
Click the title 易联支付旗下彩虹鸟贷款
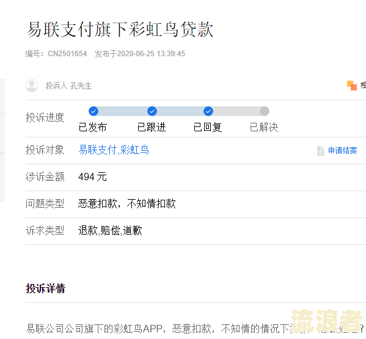120,29
